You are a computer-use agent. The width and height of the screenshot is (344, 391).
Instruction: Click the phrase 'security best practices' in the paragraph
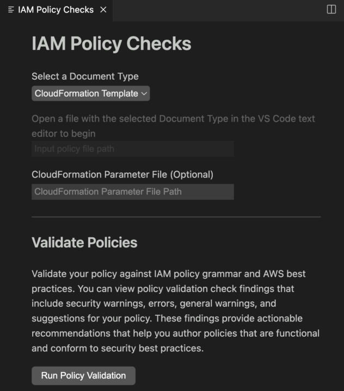point(151,348)
